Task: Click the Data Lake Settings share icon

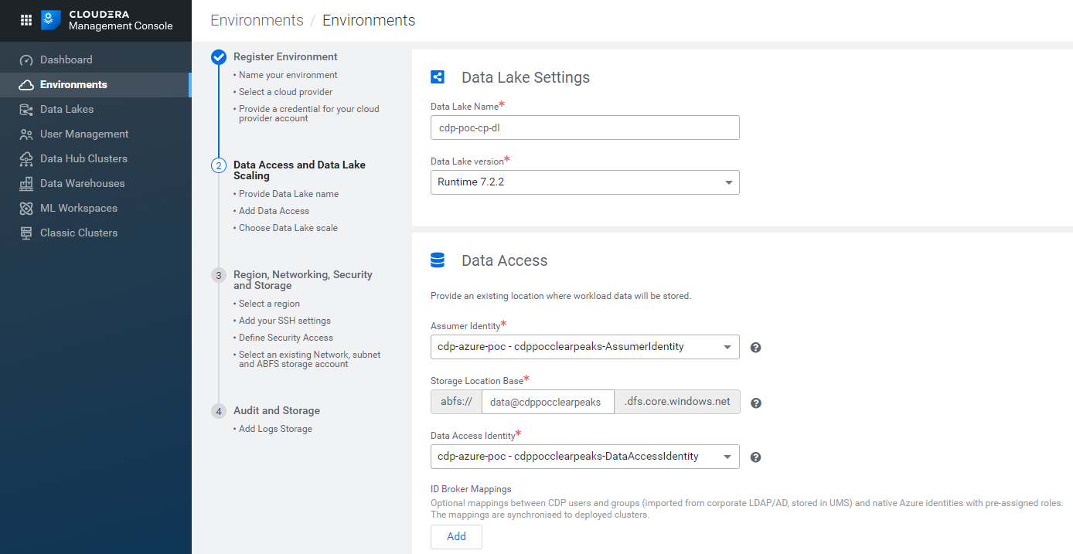Action: (x=438, y=77)
